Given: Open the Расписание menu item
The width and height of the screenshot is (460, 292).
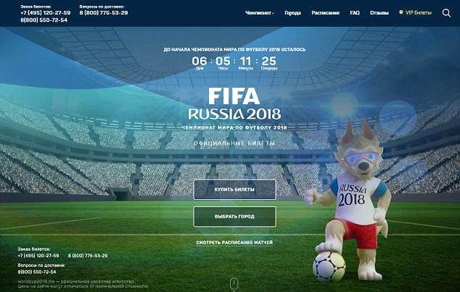Looking at the screenshot, I should click(x=325, y=13).
